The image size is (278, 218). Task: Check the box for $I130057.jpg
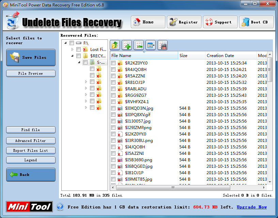coord(113,121)
